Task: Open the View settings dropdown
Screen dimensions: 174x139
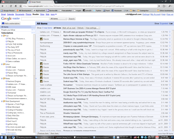Action: [x=93, y=28]
